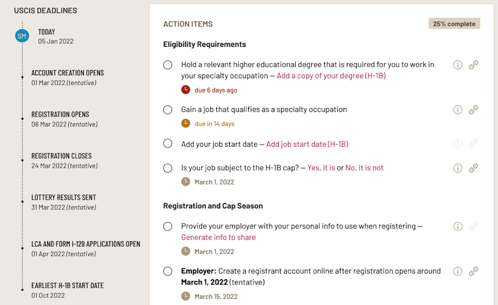Click link icon for specialty occupation job item
The width and height of the screenshot is (498, 305).
[473, 110]
